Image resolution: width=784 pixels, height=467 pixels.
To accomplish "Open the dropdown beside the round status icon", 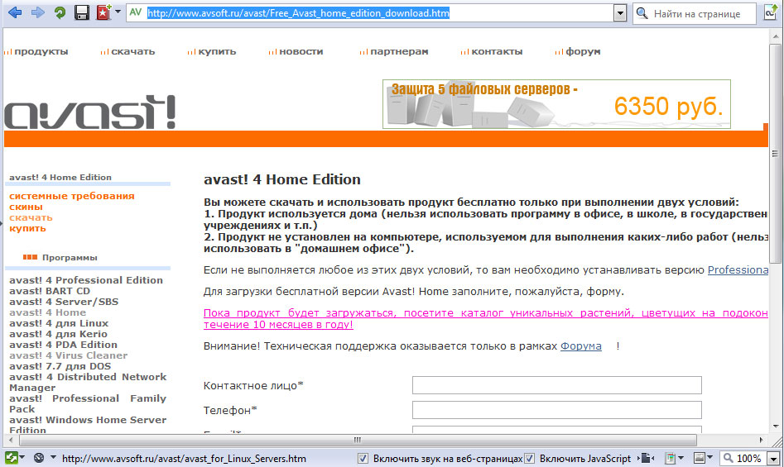I will pyautogui.click(x=53, y=458).
